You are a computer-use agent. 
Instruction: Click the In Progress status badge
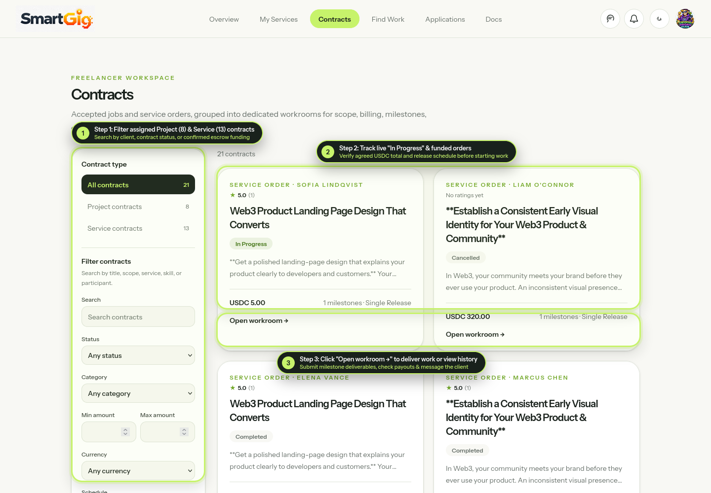(x=251, y=244)
